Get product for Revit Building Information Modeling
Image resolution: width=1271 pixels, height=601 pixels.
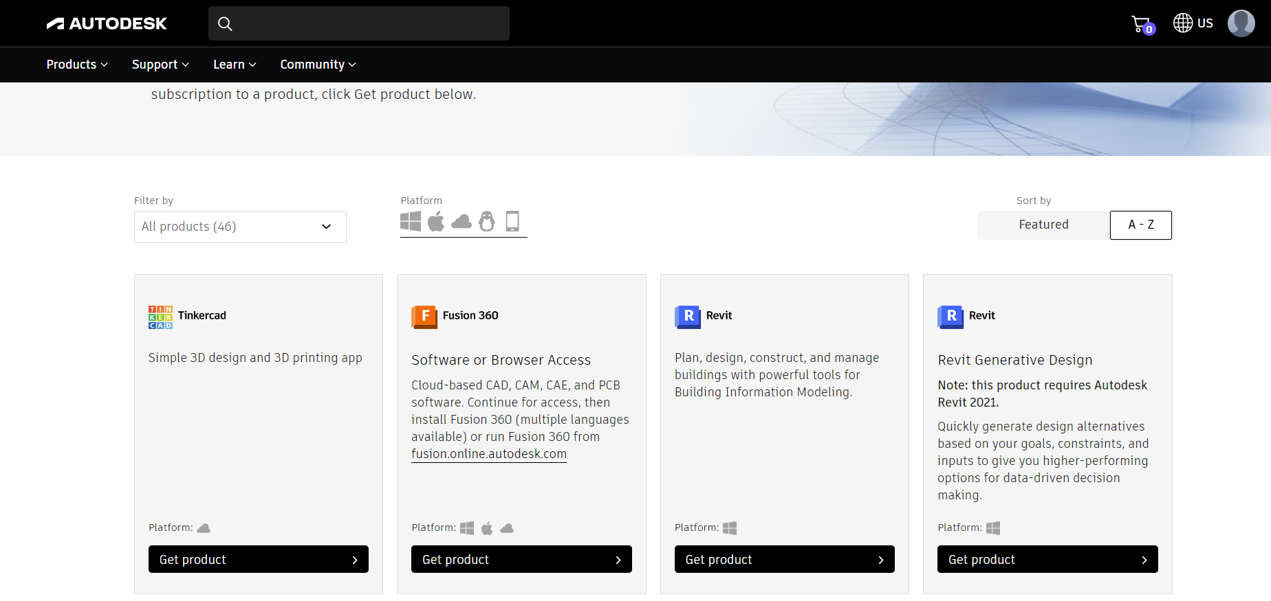[785, 559]
